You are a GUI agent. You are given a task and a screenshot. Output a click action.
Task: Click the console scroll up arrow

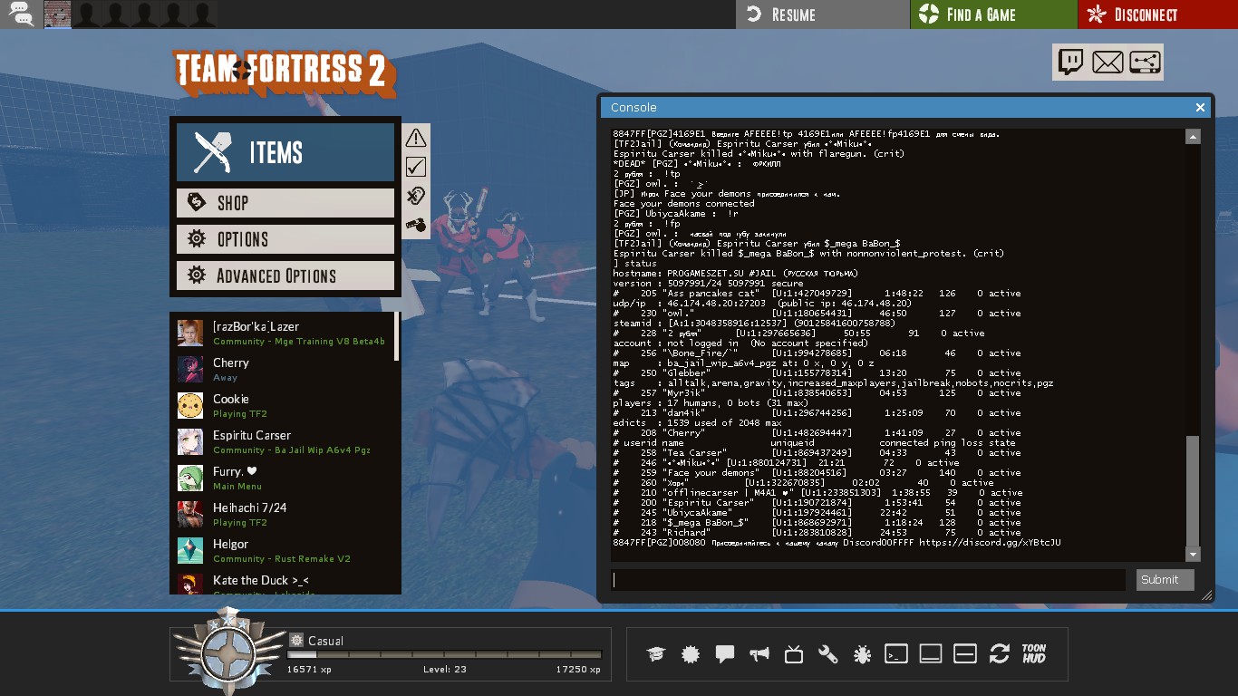(1193, 137)
